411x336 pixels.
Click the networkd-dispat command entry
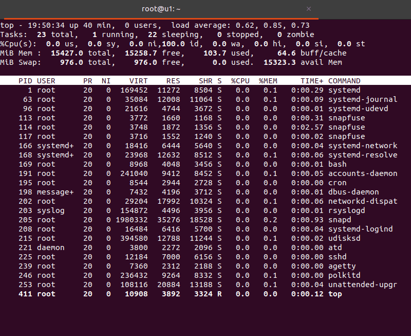[x=363, y=201]
